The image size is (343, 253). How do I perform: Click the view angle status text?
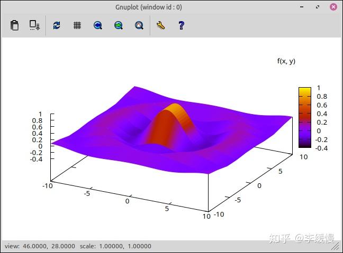coord(40,246)
